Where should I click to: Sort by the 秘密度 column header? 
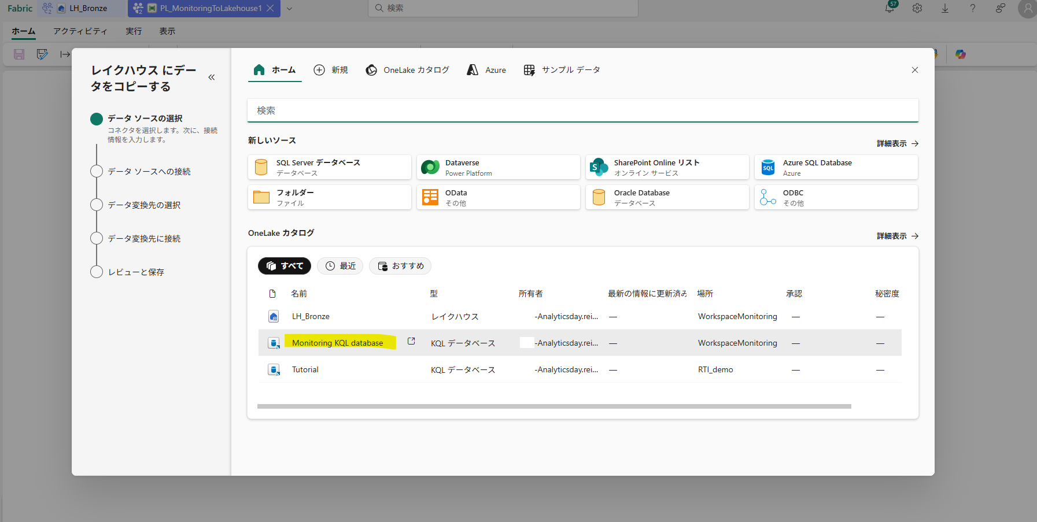887,294
